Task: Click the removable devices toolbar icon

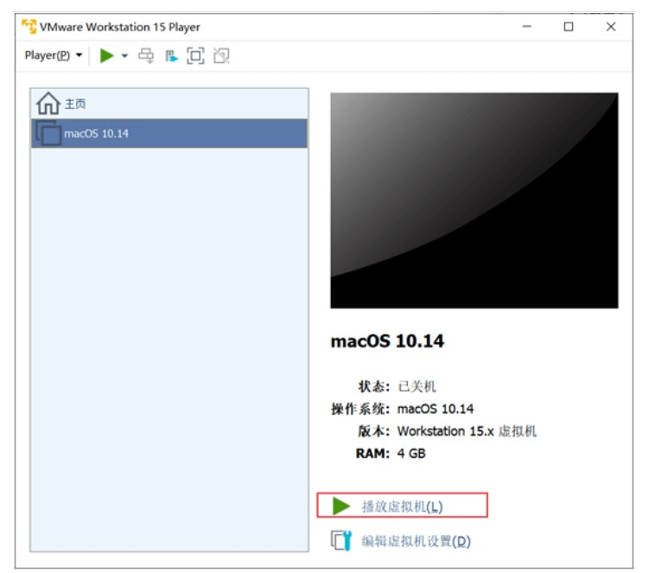Action: tap(171, 56)
